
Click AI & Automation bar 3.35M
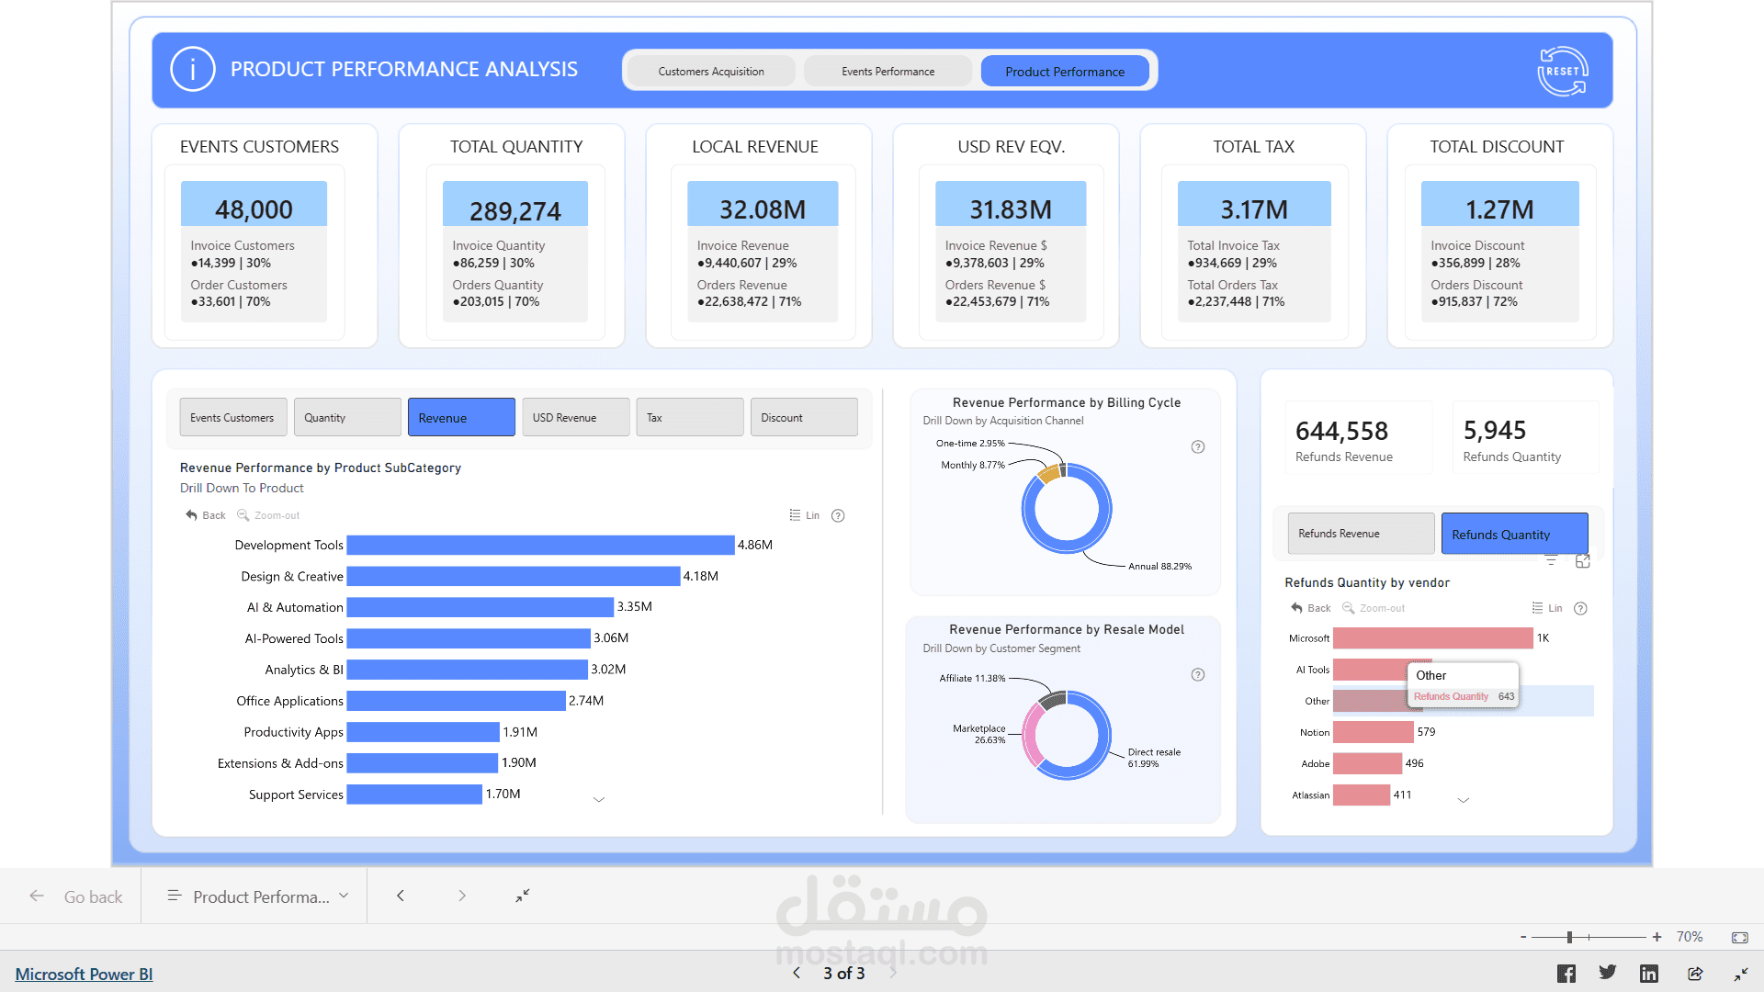(x=481, y=607)
